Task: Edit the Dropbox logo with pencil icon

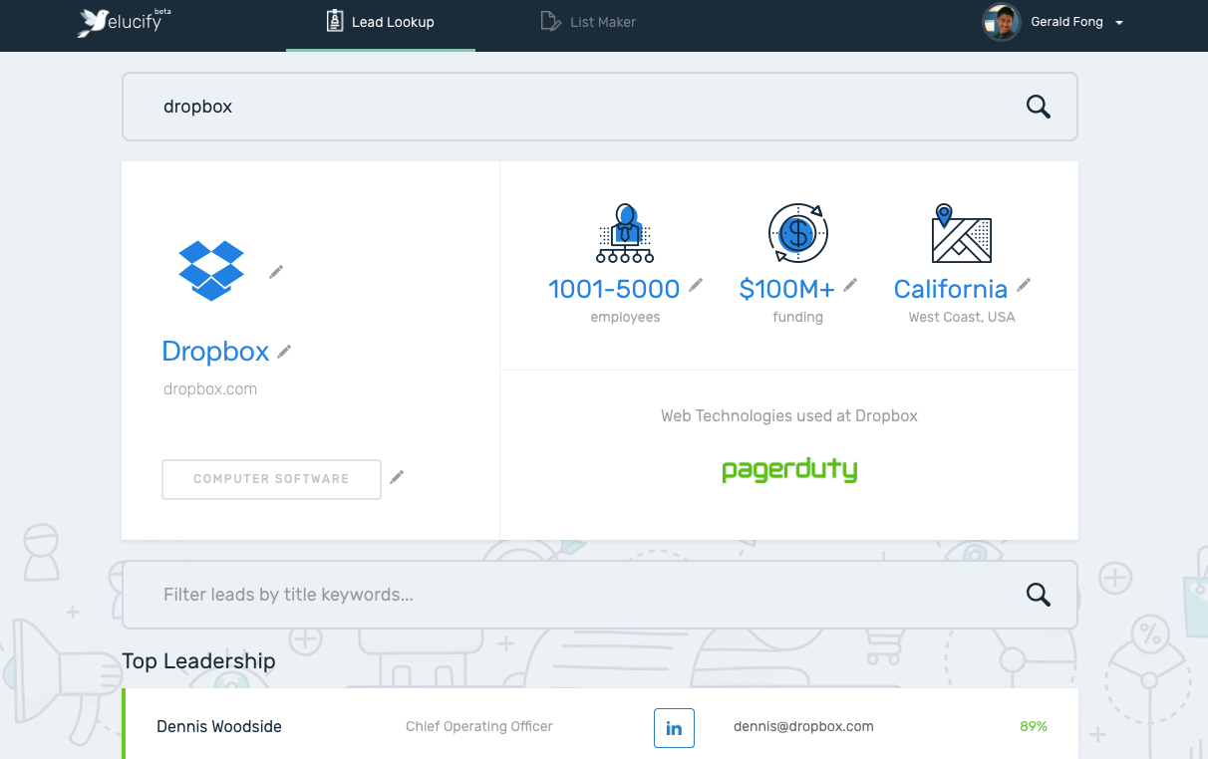Action: tap(276, 272)
